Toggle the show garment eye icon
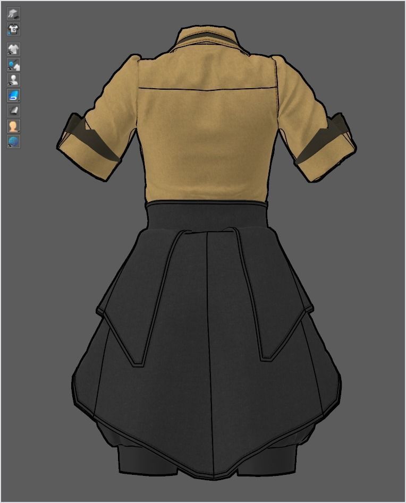The height and width of the screenshot is (503, 406). (13, 49)
